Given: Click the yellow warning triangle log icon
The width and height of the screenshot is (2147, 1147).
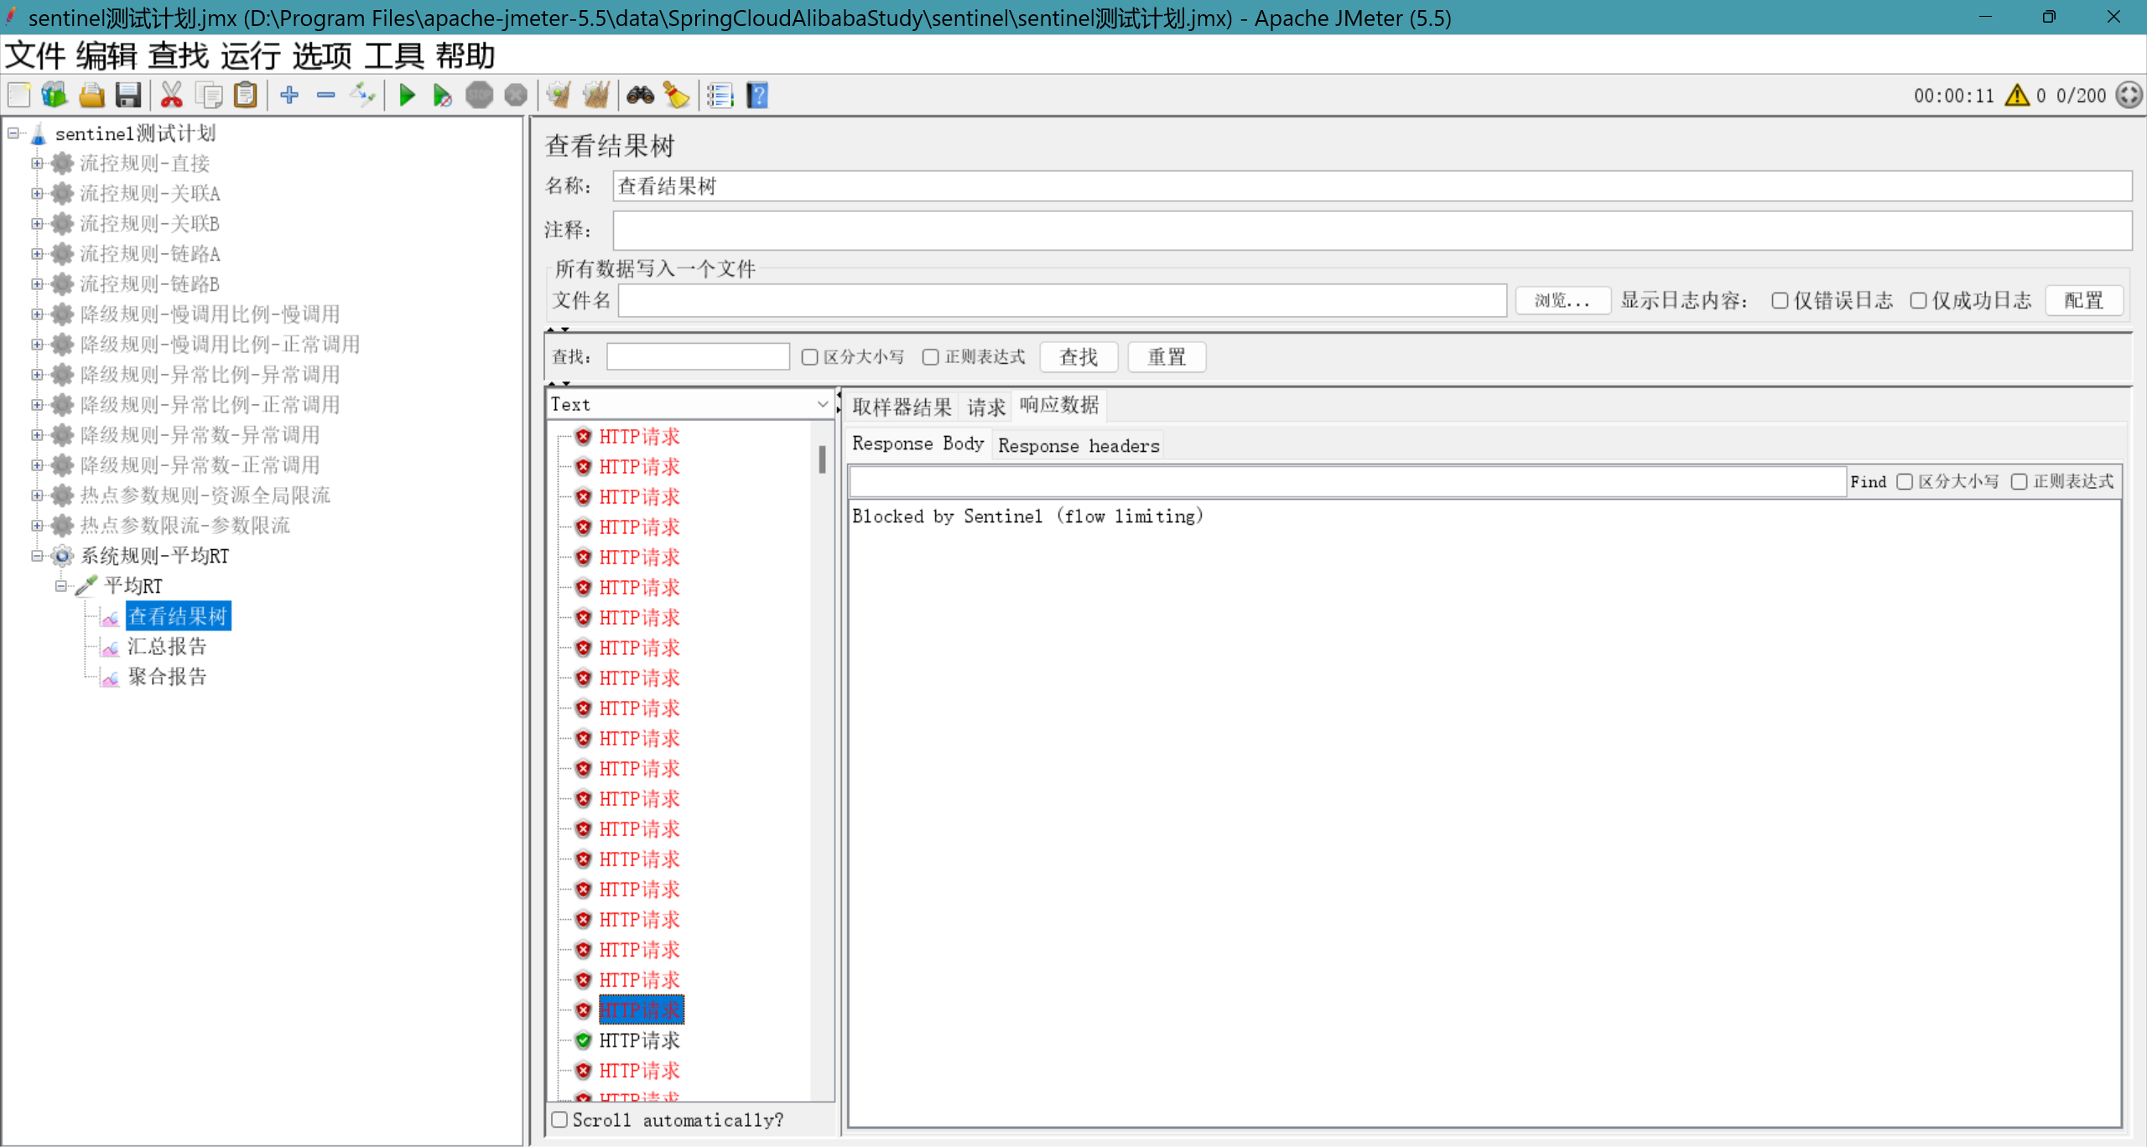Looking at the screenshot, I should click(2017, 96).
